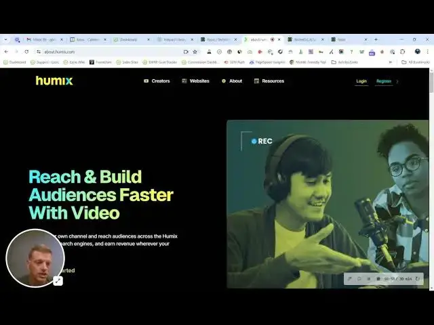The image size is (434, 325).
Task: Reload the page
Action: (26, 51)
